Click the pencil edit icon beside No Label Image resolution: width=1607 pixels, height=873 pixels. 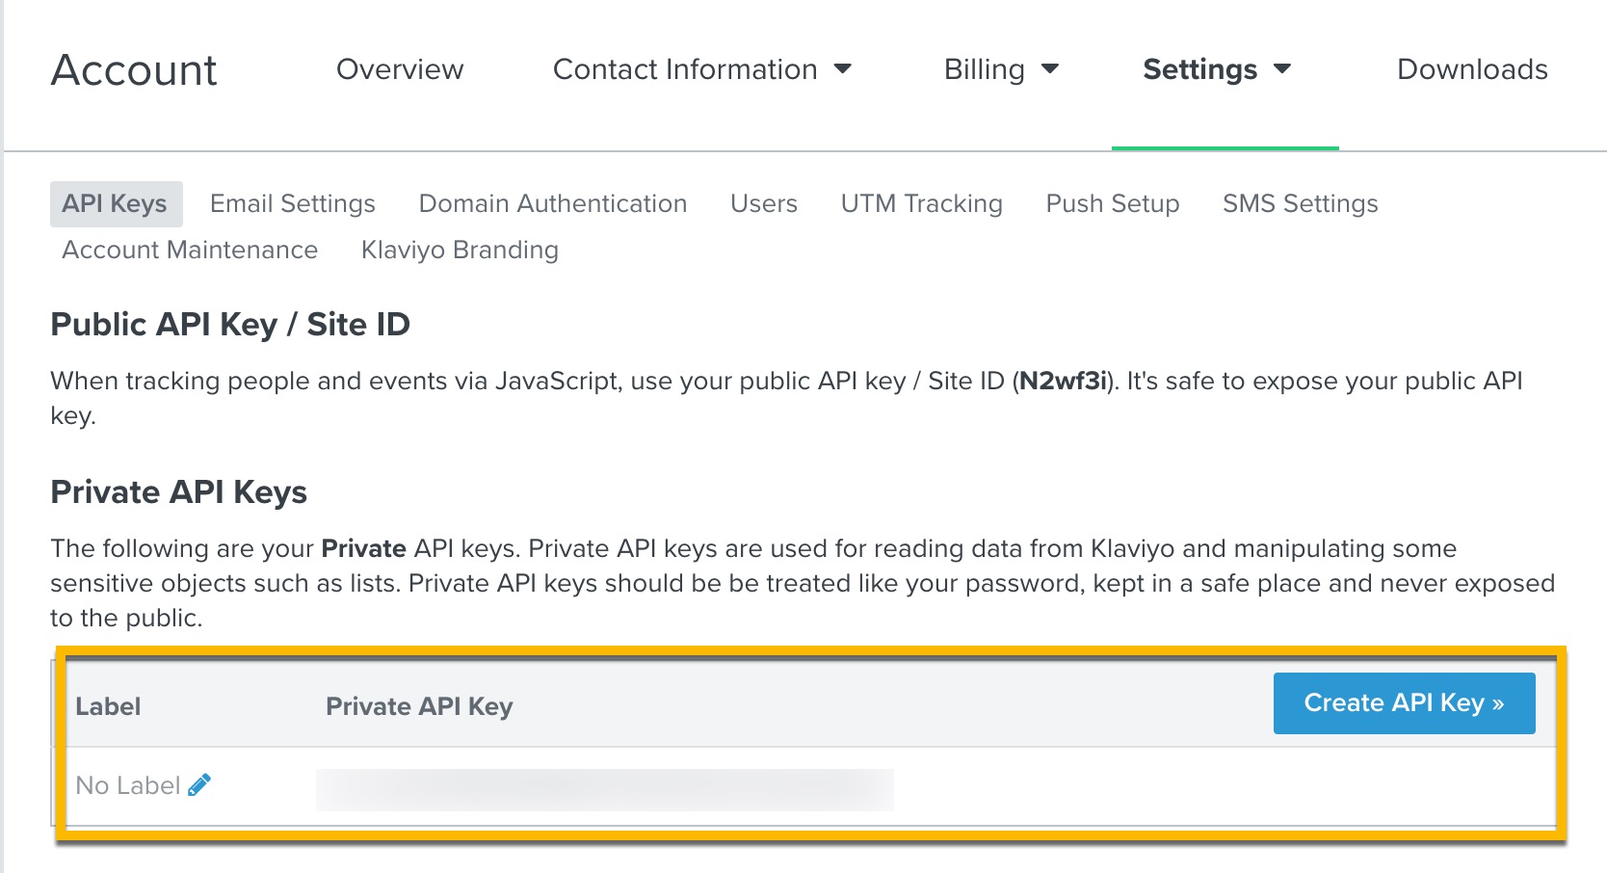[199, 785]
